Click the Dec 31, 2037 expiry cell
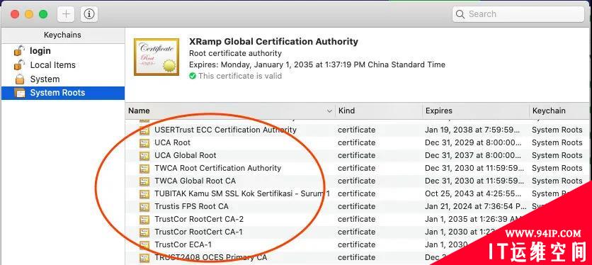 (x=474, y=155)
